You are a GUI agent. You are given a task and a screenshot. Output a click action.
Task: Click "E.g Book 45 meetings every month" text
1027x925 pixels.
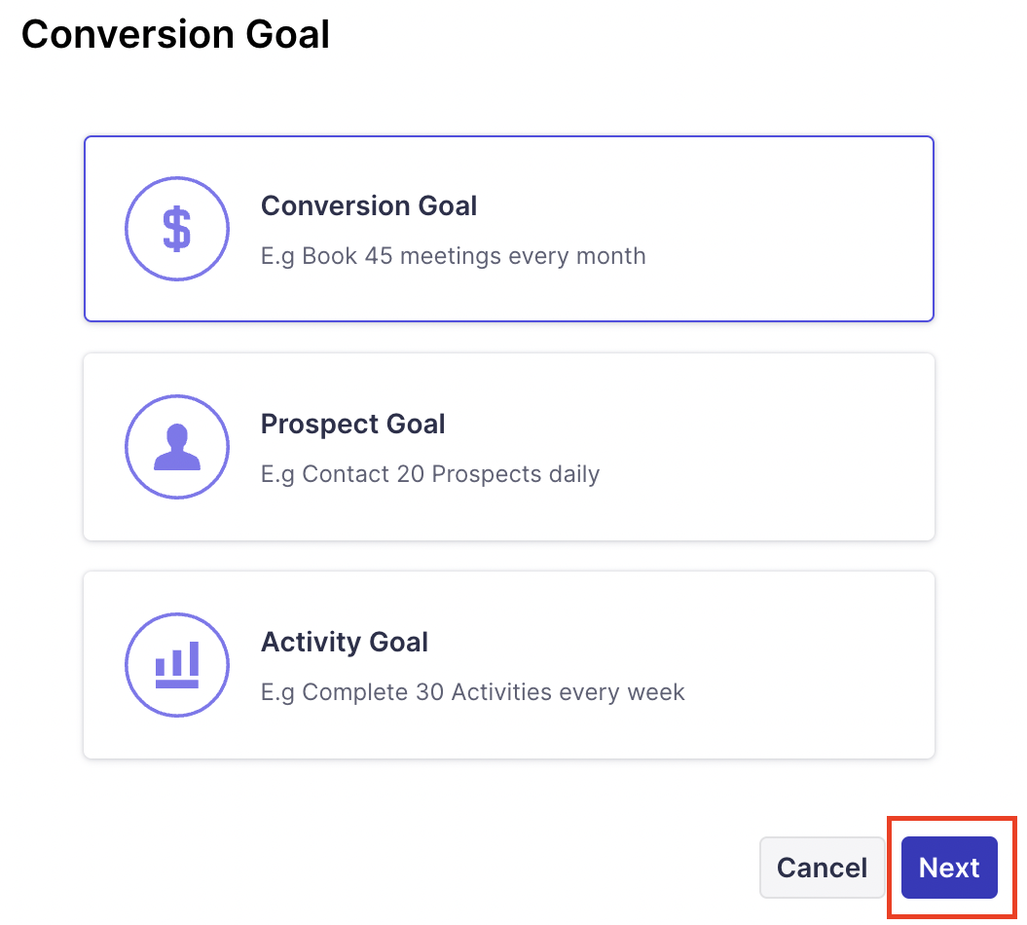click(x=453, y=257)
